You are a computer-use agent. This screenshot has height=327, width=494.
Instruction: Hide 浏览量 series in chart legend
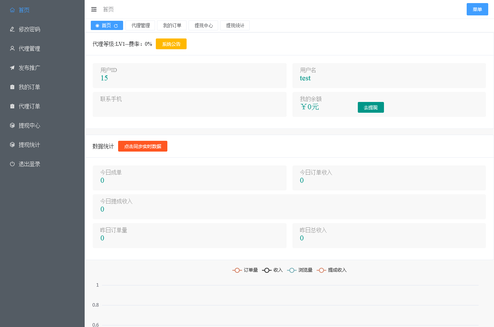pos(300,270)
